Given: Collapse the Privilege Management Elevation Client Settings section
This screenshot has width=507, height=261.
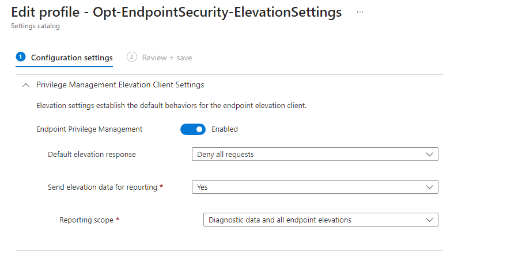Looking at the screenshot, I should pyautogui.click(x=25, y=85).
